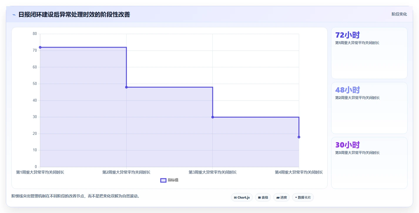Screen dimensions: 419x213
Task: Open the 72小时 data card
Action: pyautogui.click(x=369, y=53)
